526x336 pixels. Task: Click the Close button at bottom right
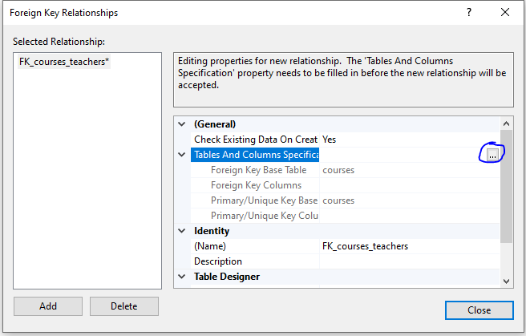point(479,310)
